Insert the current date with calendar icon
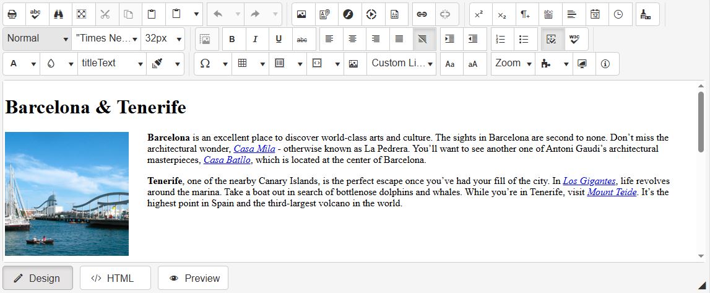The height and width of the screenshot is (293, 710). coord(595,14)
